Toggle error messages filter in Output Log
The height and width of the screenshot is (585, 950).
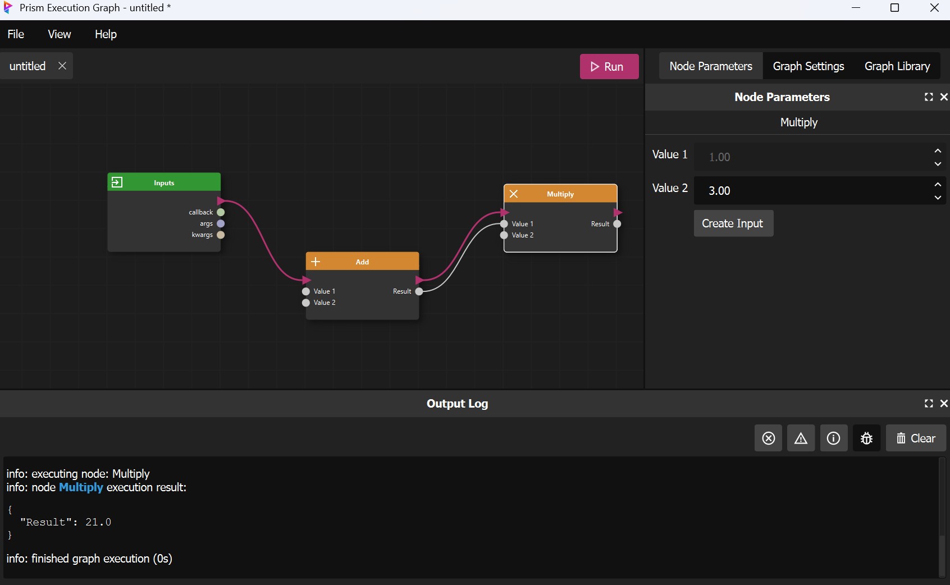(x=768, y=438)
